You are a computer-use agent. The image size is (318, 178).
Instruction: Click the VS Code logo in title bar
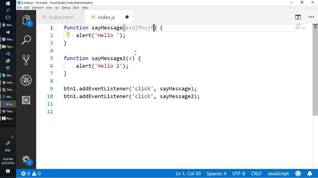[19, 2]
